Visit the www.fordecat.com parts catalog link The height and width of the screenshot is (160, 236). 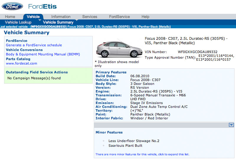[x=22, y=63]
